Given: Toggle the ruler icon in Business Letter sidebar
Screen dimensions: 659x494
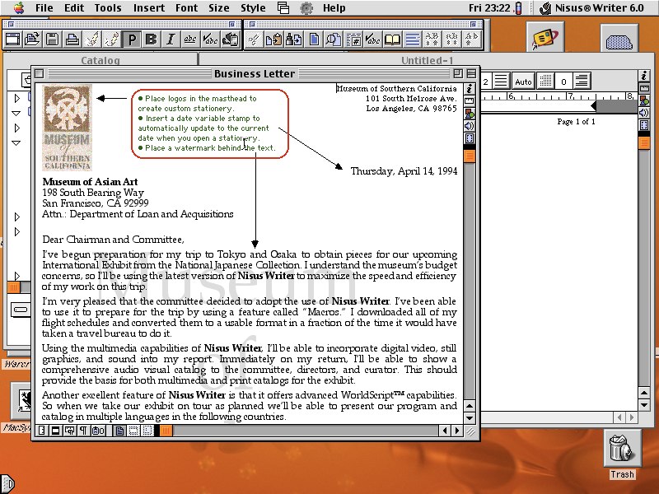Looking at the screenshot, I should point(469,100).
